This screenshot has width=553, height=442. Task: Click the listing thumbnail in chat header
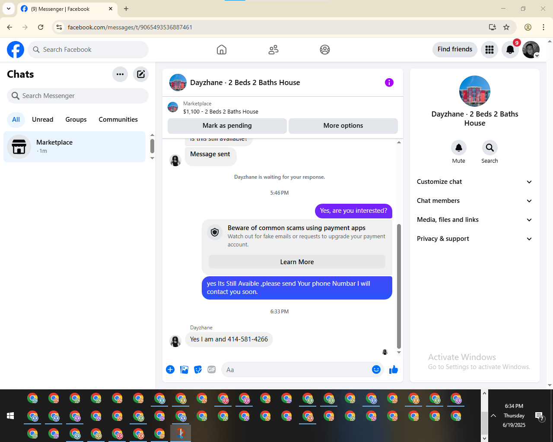pos(178,82)
